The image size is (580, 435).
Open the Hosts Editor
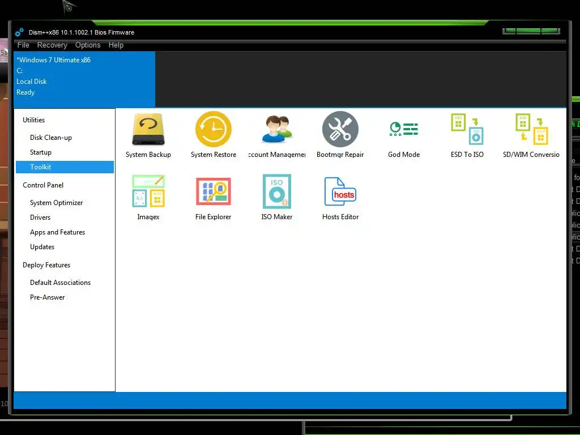[340, 198]
